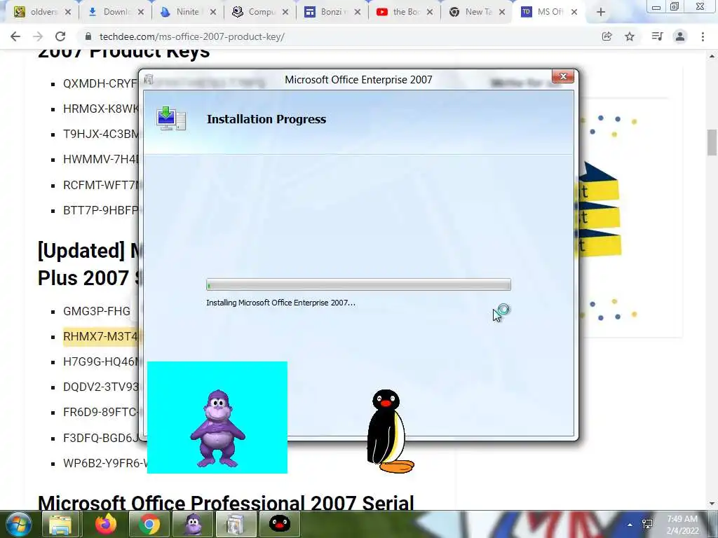Focus the address bar URL
718x538 pixels.
pos(192,36)
